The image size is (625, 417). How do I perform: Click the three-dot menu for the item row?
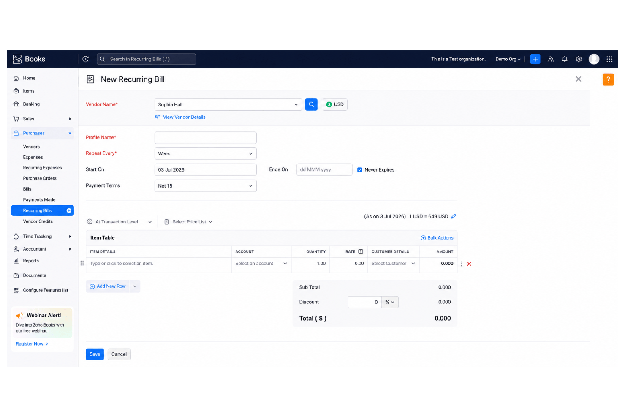pos(462,264)
